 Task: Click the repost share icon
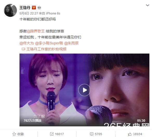pyautogui.click(x=51, y=134)
